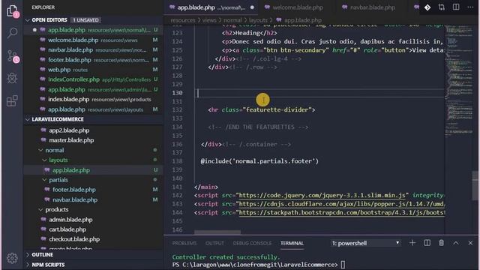Click the compare changes icon in editor toolbar
Screen dimensions: 480x270
442,7
